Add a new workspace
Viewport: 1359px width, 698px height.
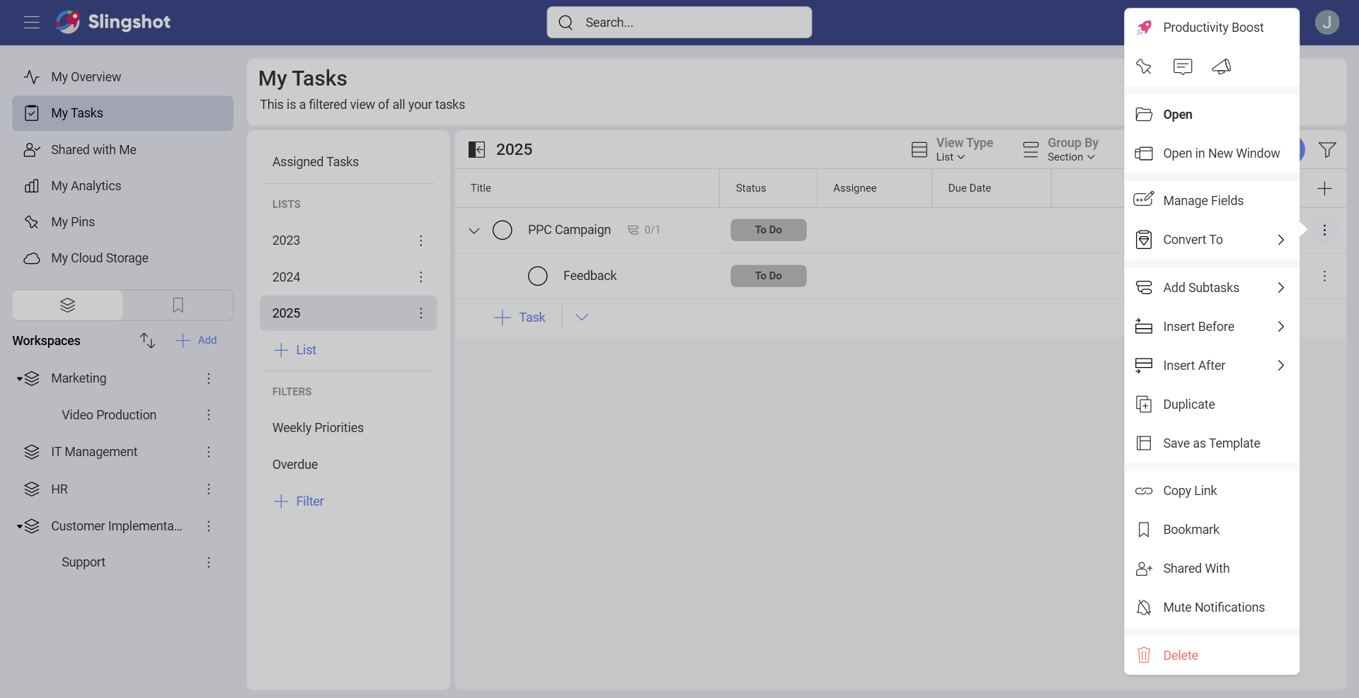point(196,340)
